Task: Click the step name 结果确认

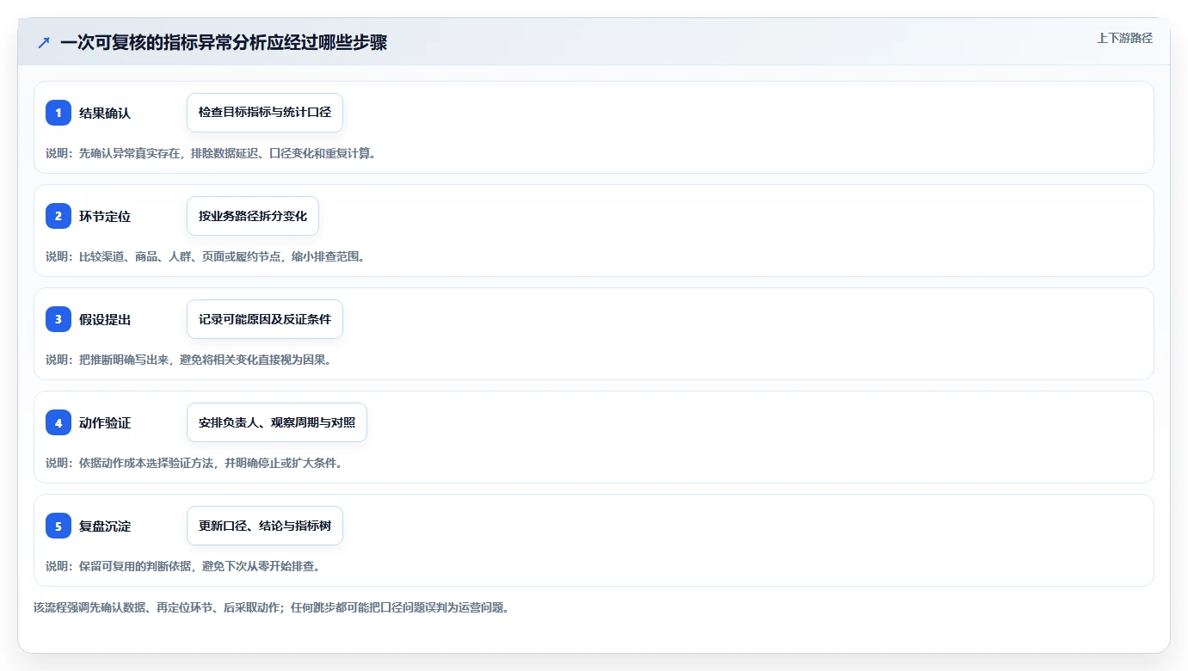Action: (x=105, y=113)
